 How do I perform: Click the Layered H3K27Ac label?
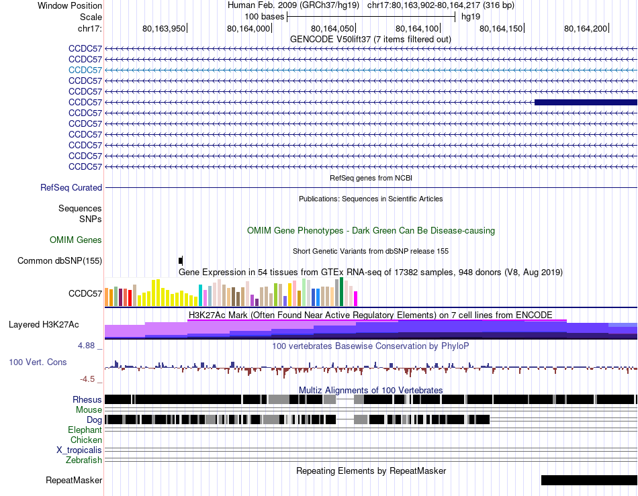click(44, 324)
